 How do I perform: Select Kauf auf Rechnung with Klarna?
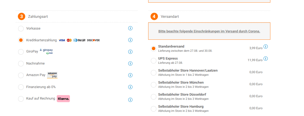tap(21, 99)
